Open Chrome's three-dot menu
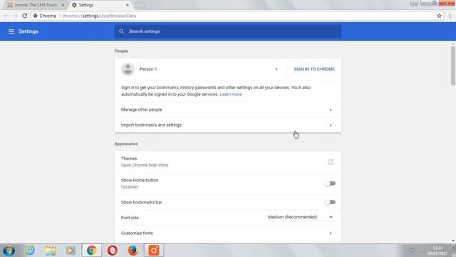The height and width of the screenshot is (257, 456). tap(450, 16)
